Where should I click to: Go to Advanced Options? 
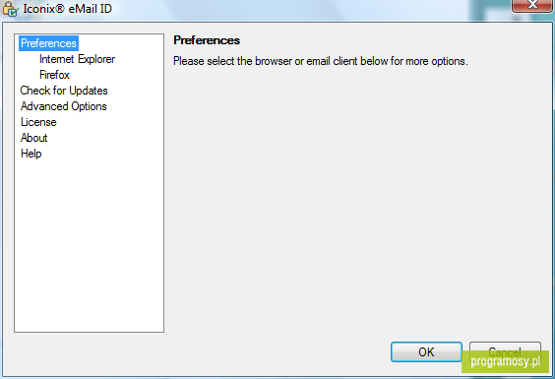click(x=64, y=106)
